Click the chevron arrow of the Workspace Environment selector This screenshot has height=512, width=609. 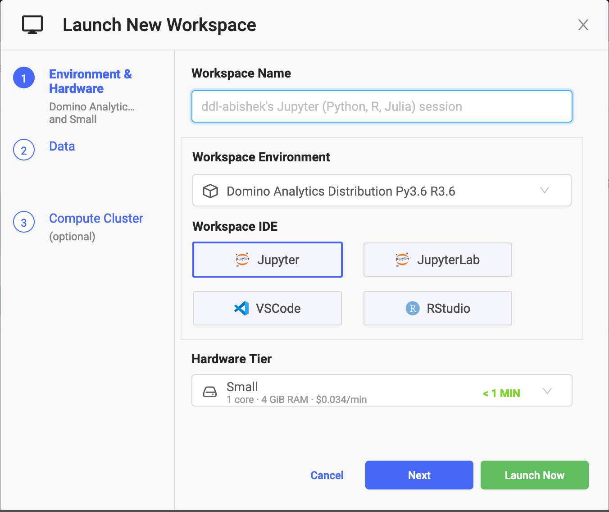click(x=545, y=190)
